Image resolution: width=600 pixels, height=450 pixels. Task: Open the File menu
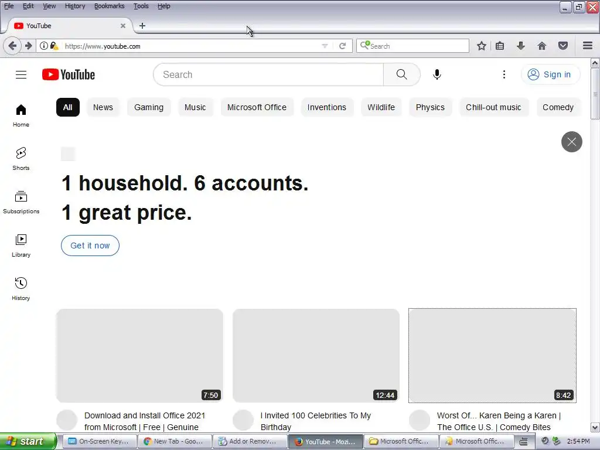(x=8, y=6)
